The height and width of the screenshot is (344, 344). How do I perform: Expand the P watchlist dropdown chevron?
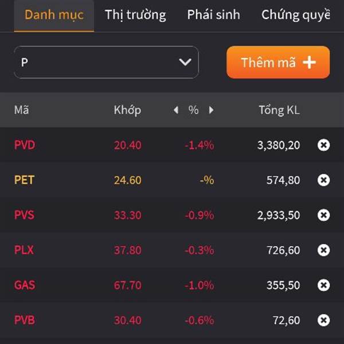tap(185, 62)
